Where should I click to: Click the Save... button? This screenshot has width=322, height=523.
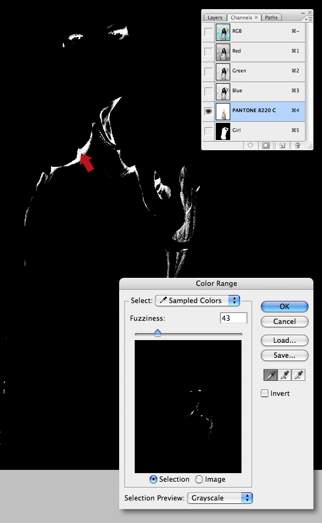284,356
